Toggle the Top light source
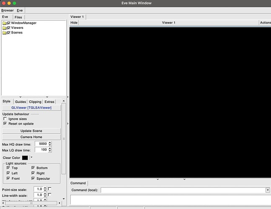Screen dimensions: 271x209 click(x=8, y=168)
